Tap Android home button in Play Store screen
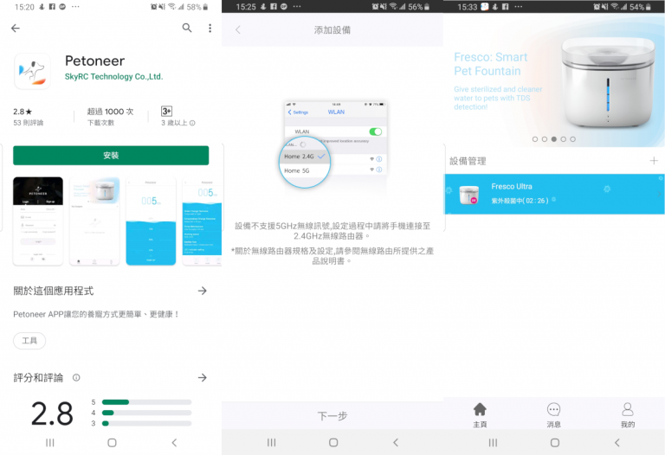665x455 pixels. [x=112, y=443]
